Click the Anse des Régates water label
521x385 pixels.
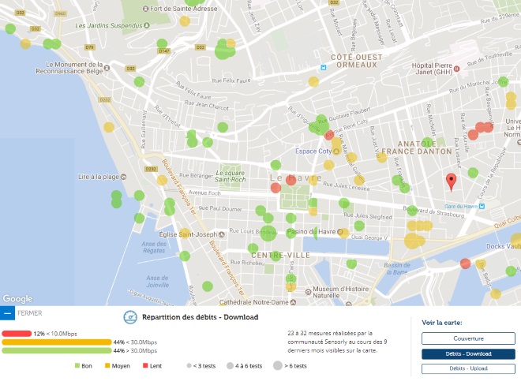coord(153,247)
